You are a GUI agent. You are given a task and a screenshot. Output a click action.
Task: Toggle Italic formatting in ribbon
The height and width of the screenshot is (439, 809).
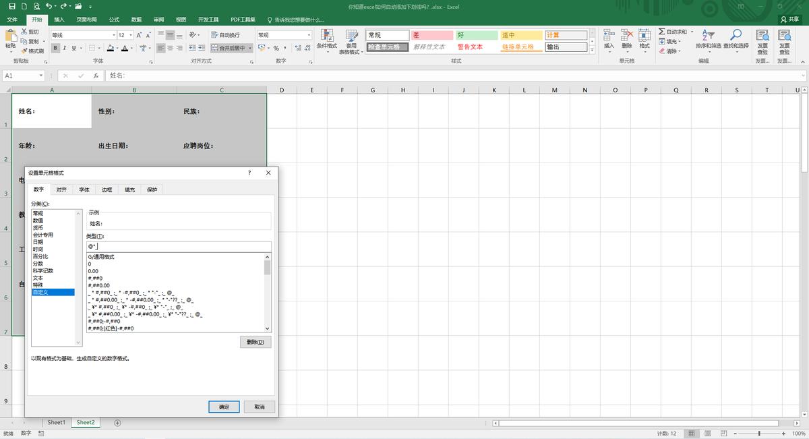65,48
